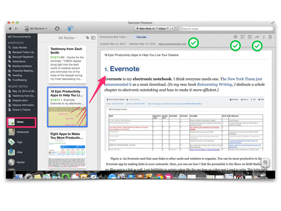Click the annotate note icon
Viewport: 281px width, 211px height.
point(243,37)
